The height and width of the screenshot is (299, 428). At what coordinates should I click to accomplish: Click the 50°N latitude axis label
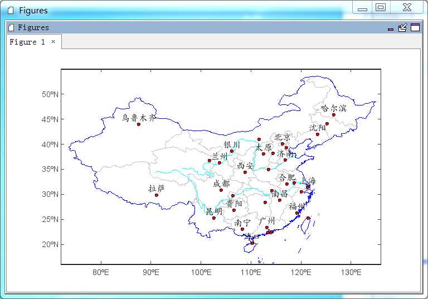(50, 94)
